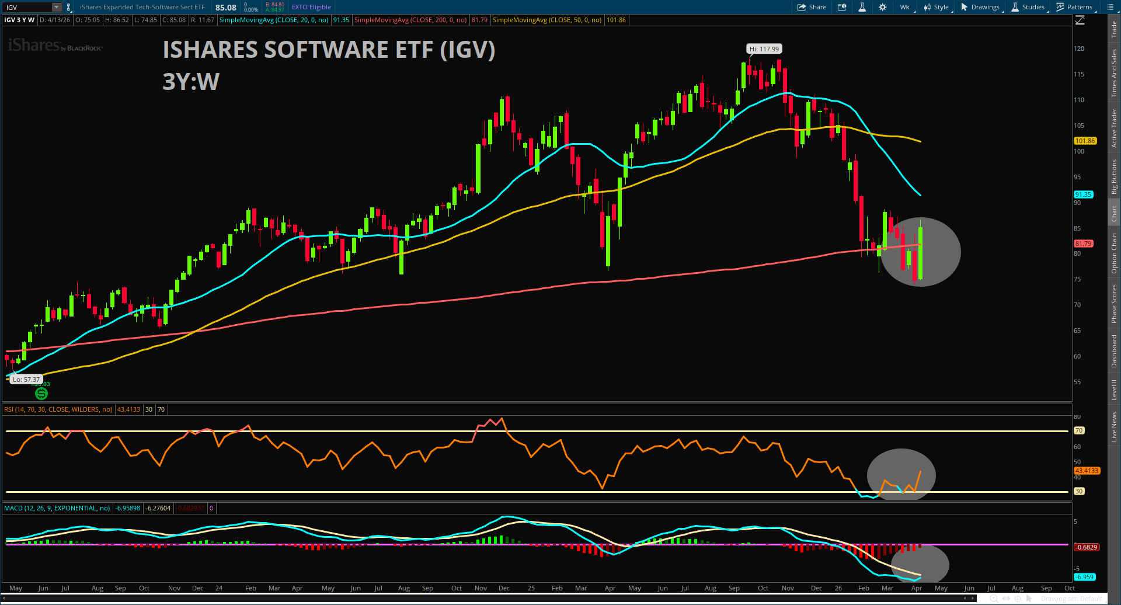
Task: Click the red 81.79 price axis bubble
Action: pyautogui.click(x=1083, y=244)
